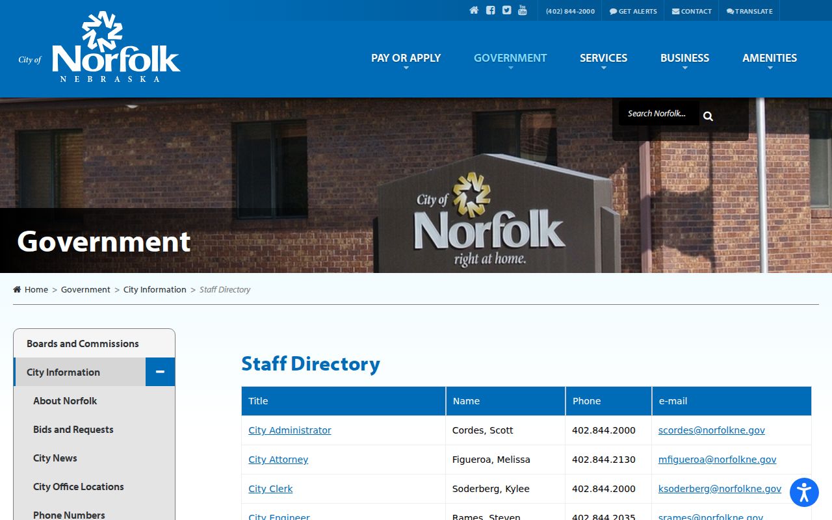This screenshot has width=832, height=520.
Task: Visit the city's Facebook page icon
Action: tap(491, 10)
